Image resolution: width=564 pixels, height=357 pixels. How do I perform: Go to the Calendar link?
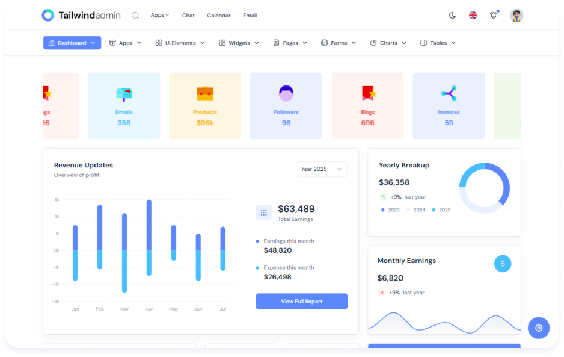click(x=219, y=16)
